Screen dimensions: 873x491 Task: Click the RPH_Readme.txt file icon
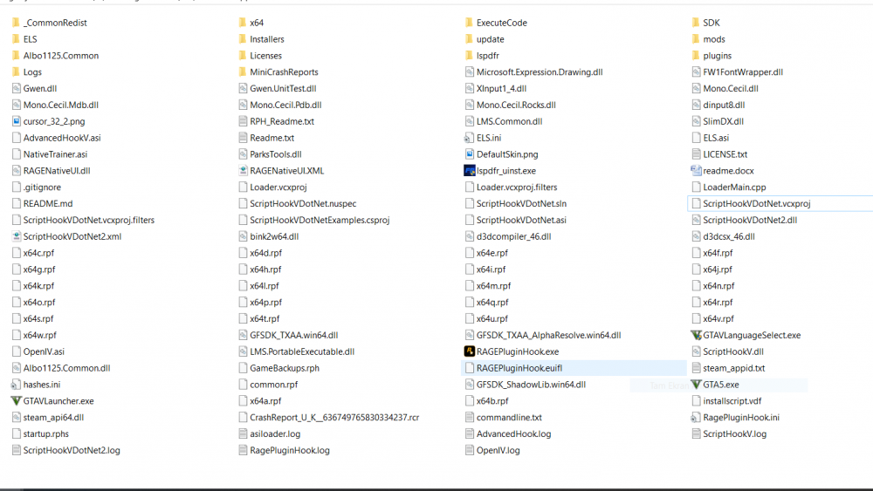[243, 121]
